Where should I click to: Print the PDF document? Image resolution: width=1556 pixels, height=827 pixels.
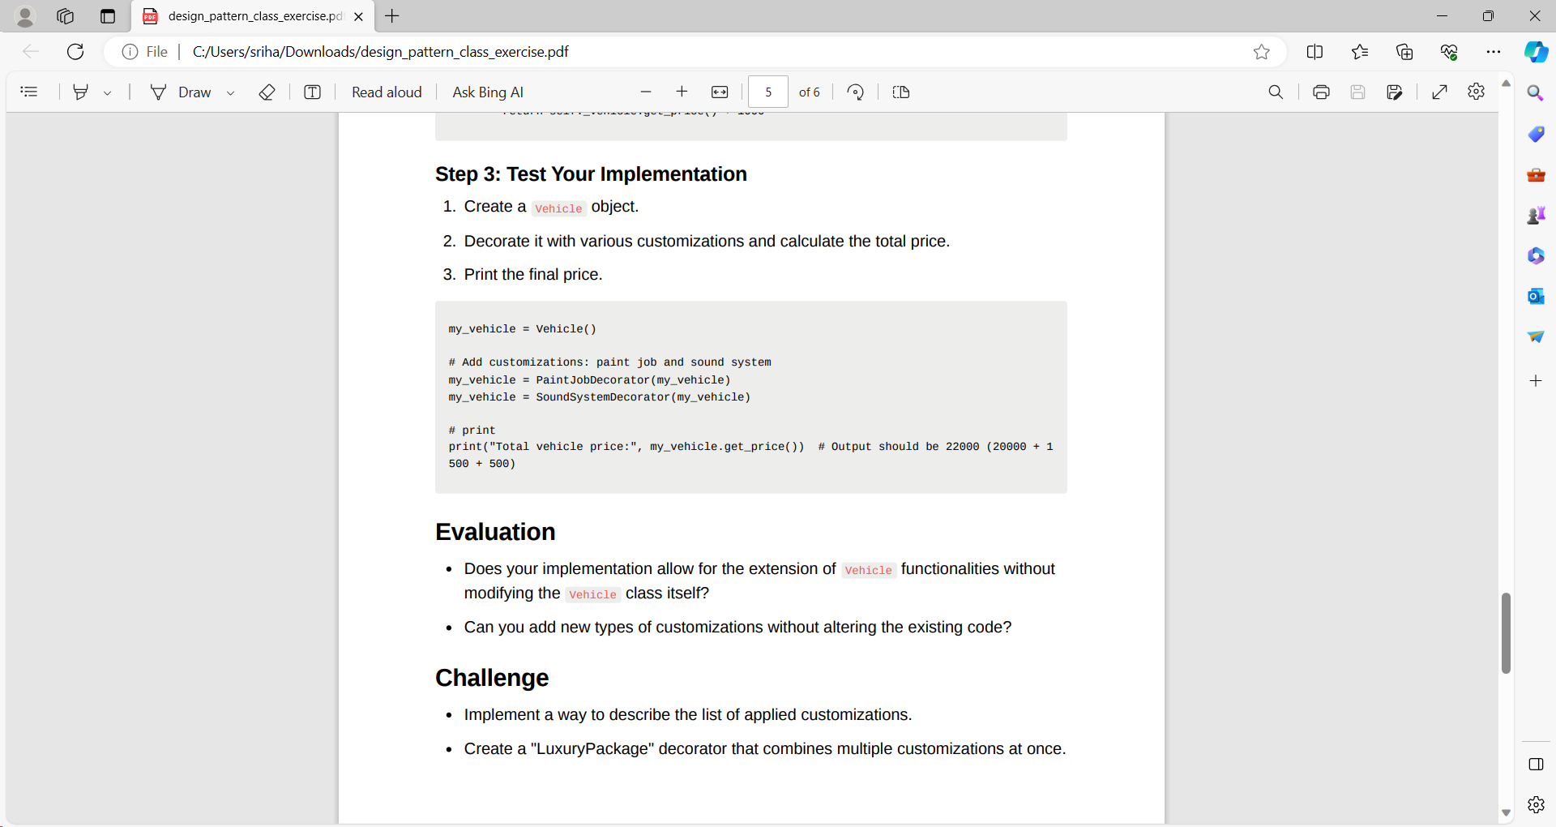click(x=1320, y=92)
